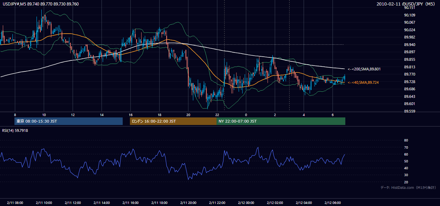The width and height of the screenshot is (440, 206).
Task: Click price axis value 89.982
Action: coord(409,37)
